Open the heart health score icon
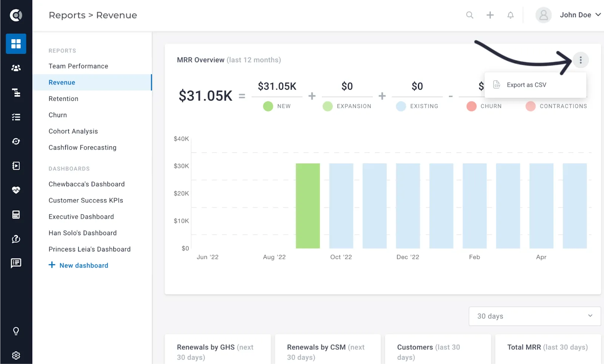 click(x=16, y=190)
